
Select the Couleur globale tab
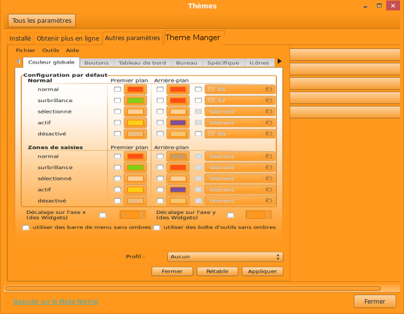click(51, 62)
